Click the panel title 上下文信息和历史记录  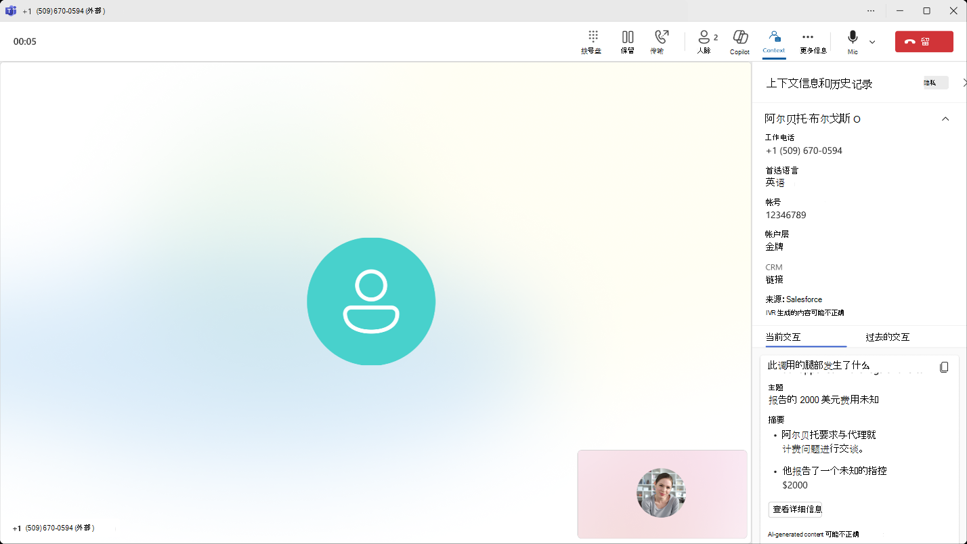click(x=819, y=84)
